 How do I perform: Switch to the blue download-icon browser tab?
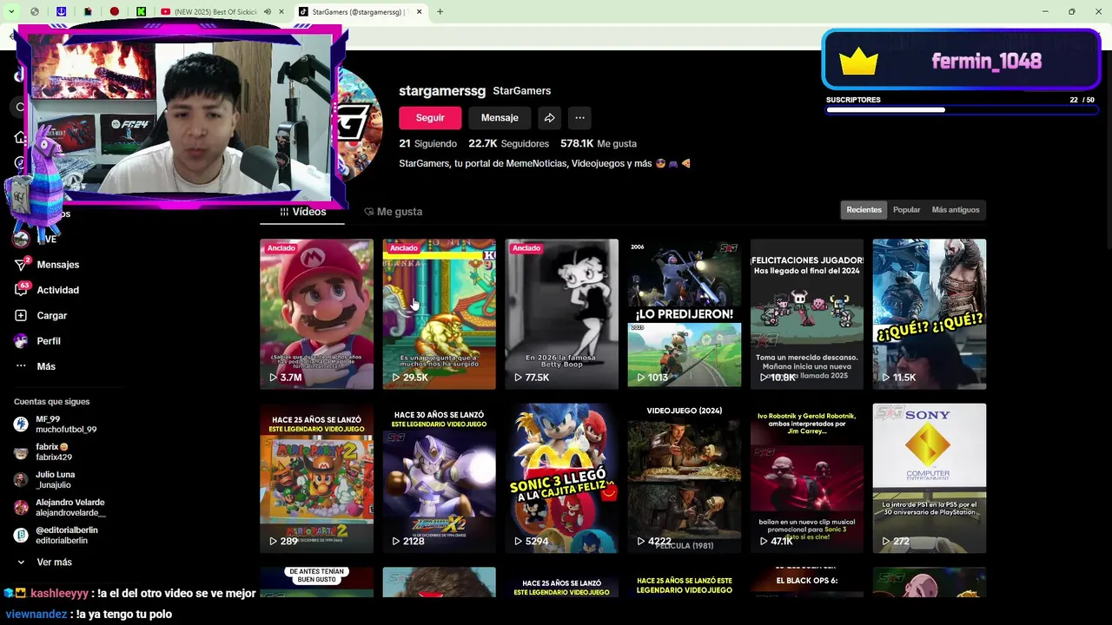click(x=61, y=11)
